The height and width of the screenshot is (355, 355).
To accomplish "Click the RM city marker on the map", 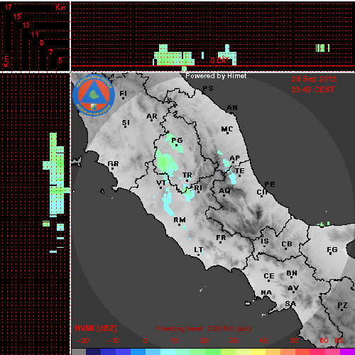I will click(x=179, y=224).
